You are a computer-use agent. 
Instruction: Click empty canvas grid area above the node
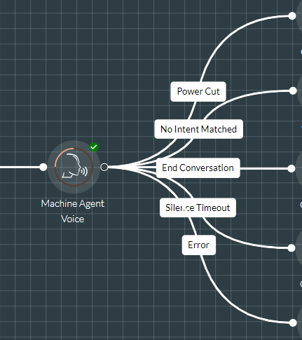(70, 70)
